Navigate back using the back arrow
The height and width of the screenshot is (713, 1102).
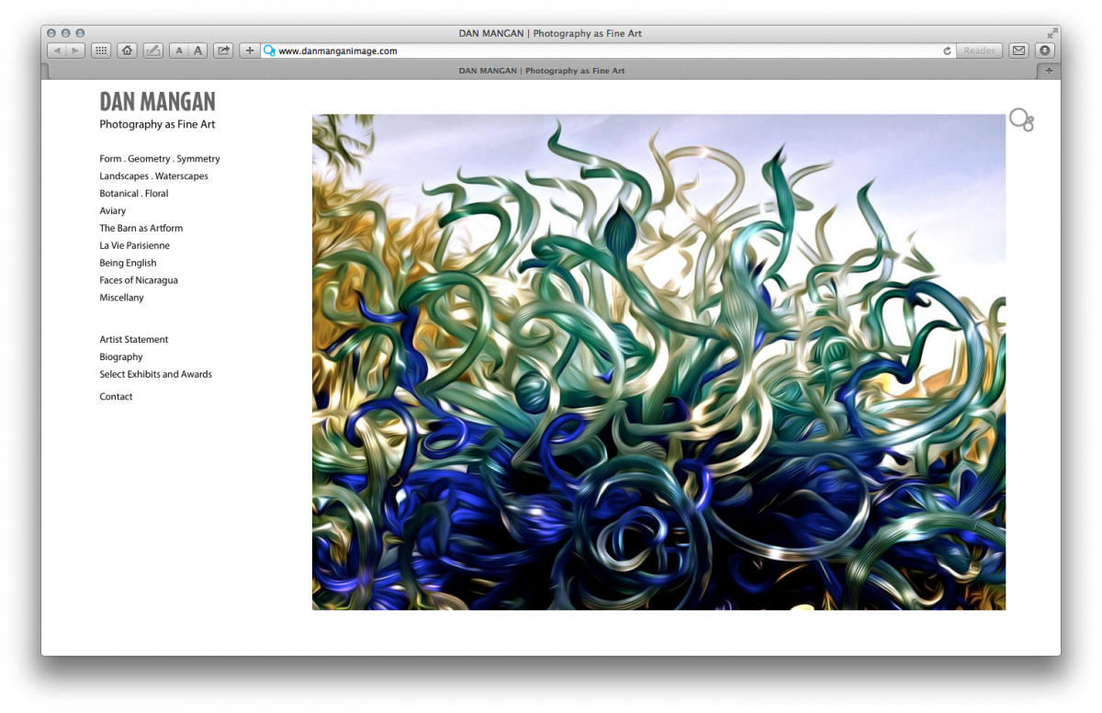(58, 51)
